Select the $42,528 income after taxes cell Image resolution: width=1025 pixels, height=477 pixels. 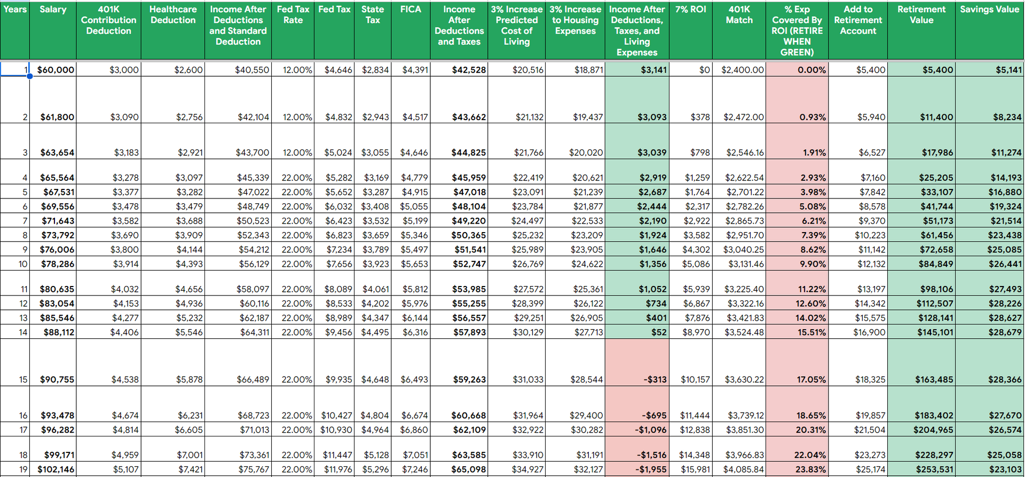tap(459, 69)
